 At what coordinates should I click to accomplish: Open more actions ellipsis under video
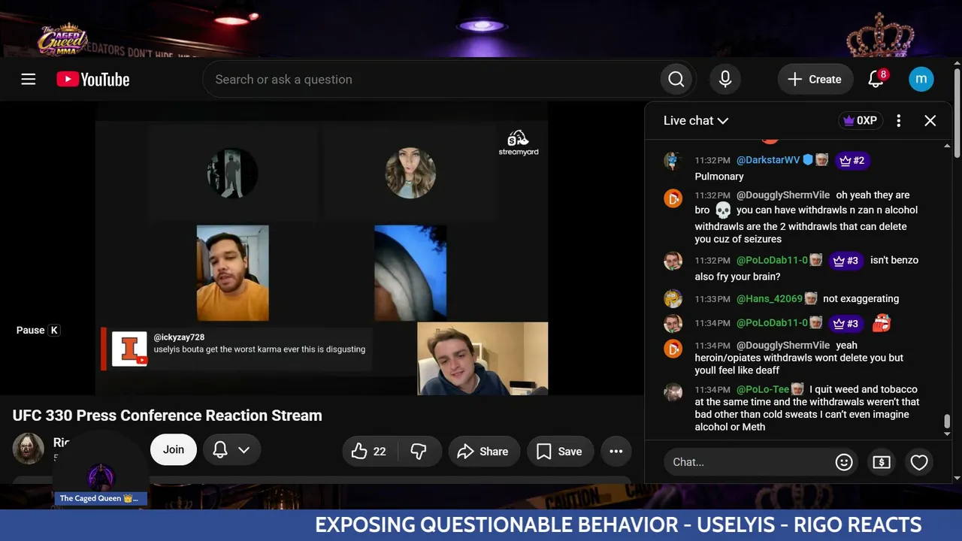pos(616,451)
